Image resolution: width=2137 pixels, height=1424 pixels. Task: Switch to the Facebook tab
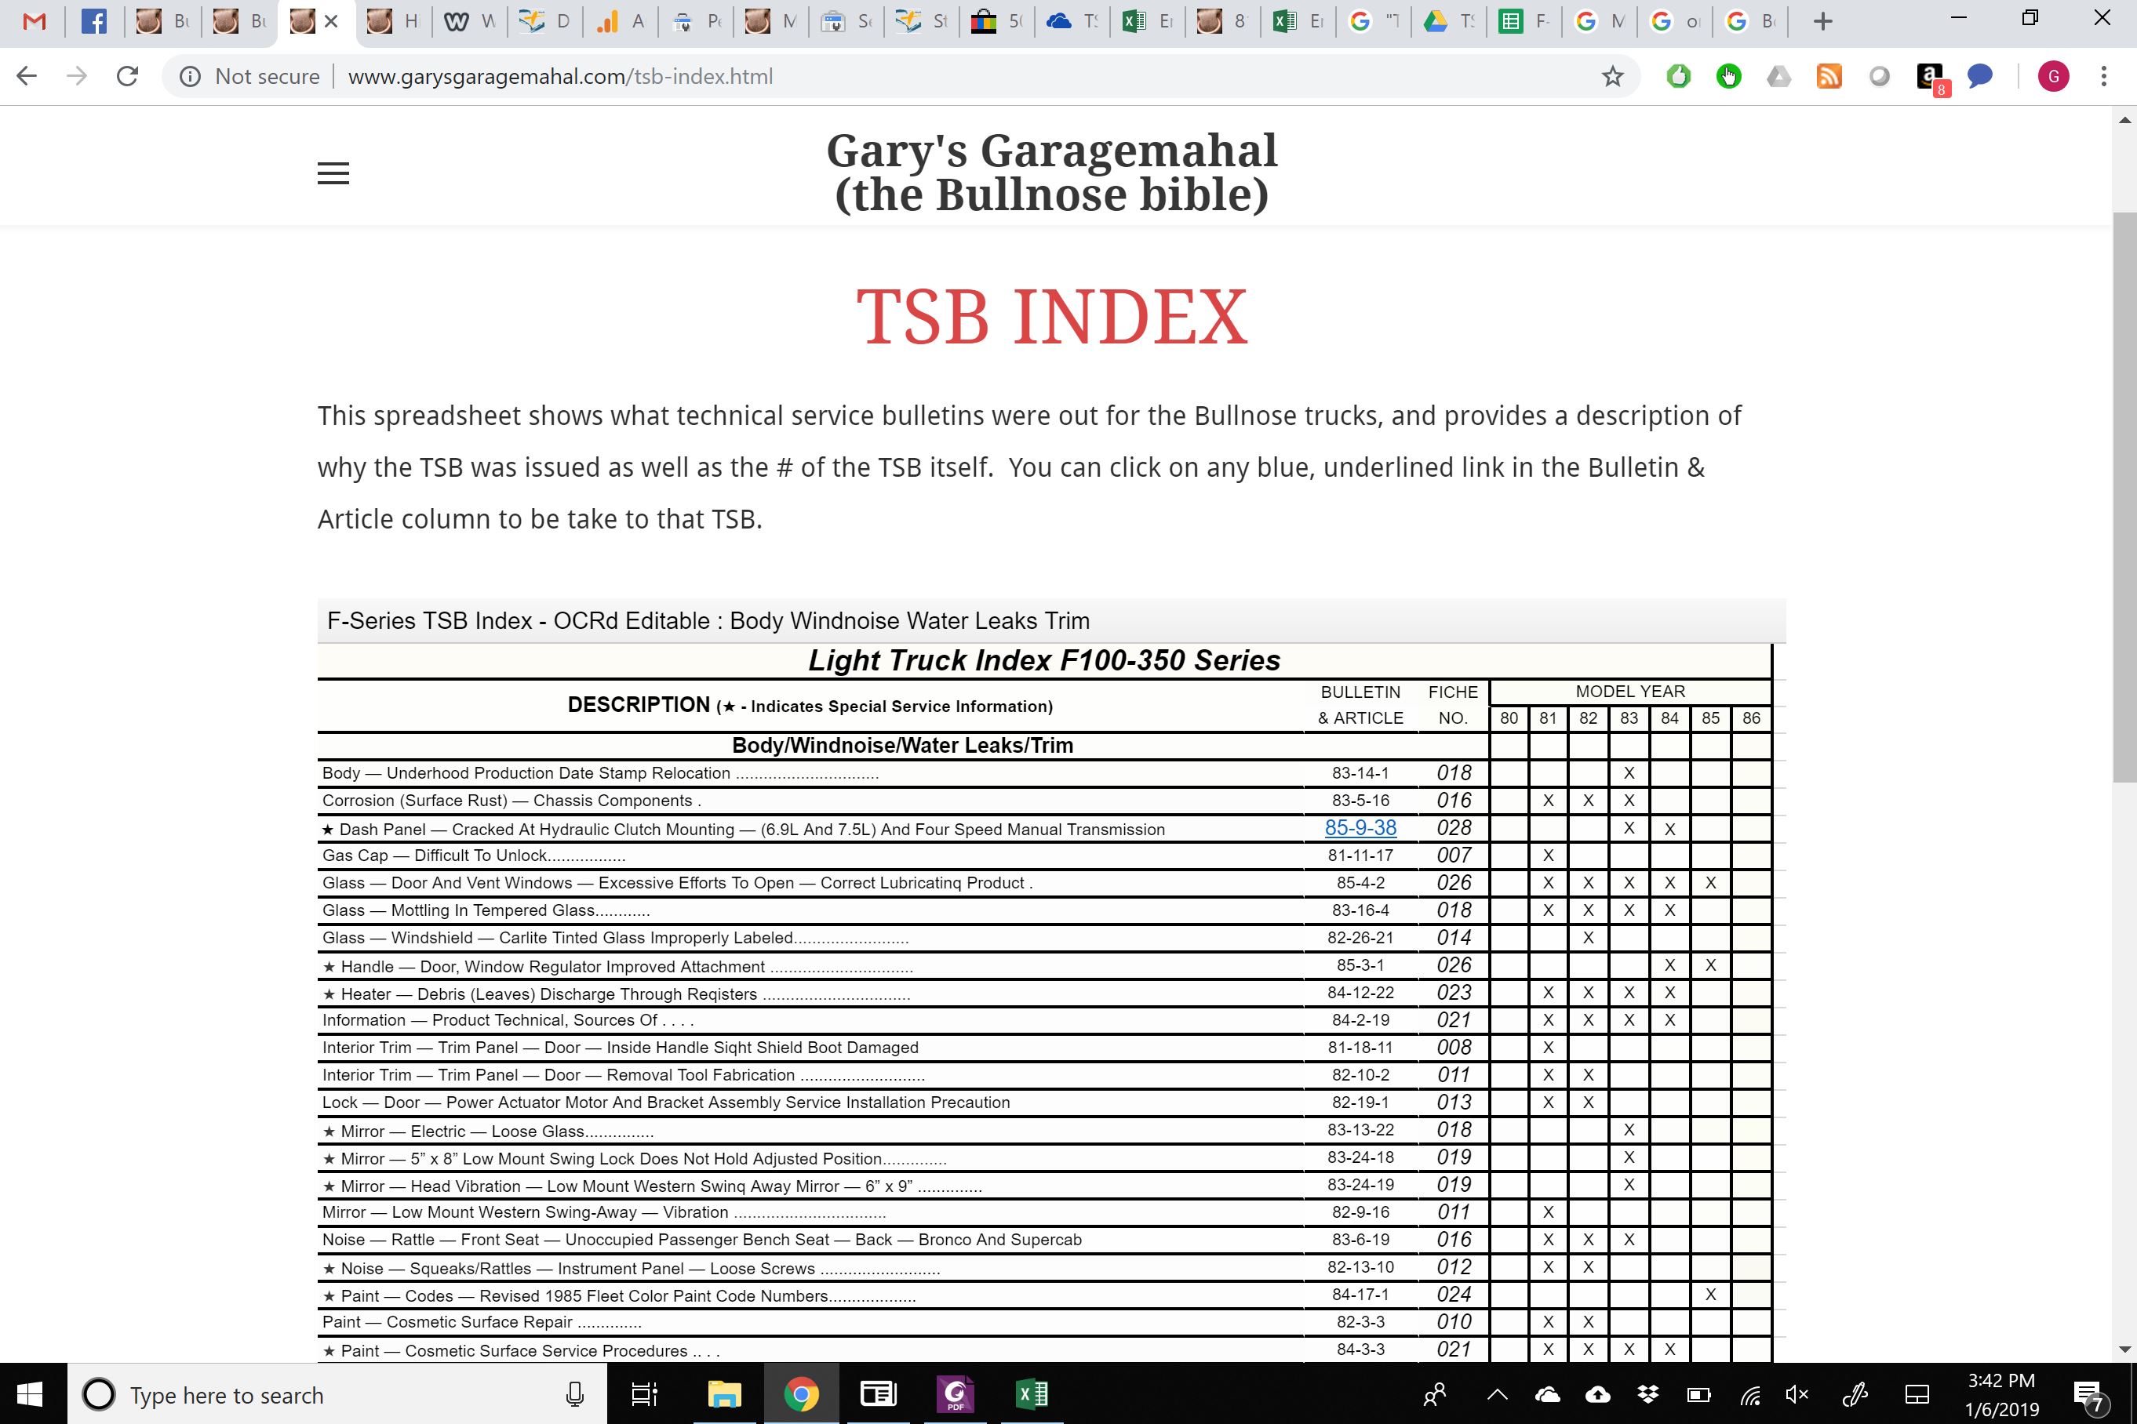[x=93, y=21]
